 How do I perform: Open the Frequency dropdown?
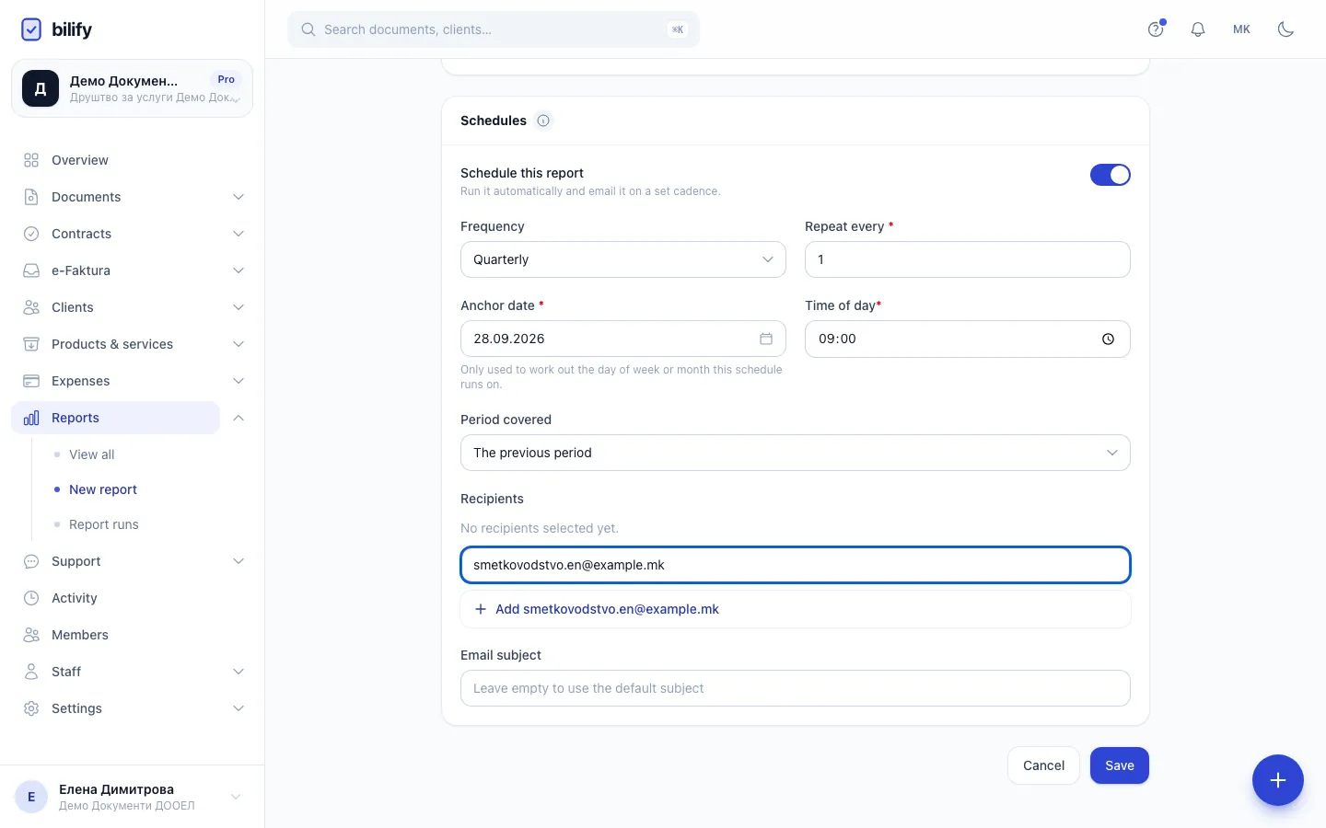tap(623, 259)
